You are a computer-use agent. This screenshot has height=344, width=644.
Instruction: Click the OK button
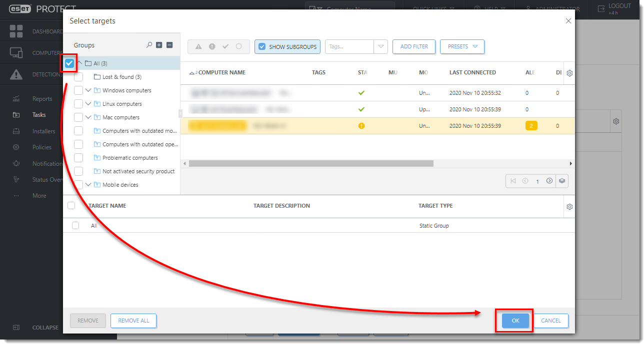click(x=515, y=321)
